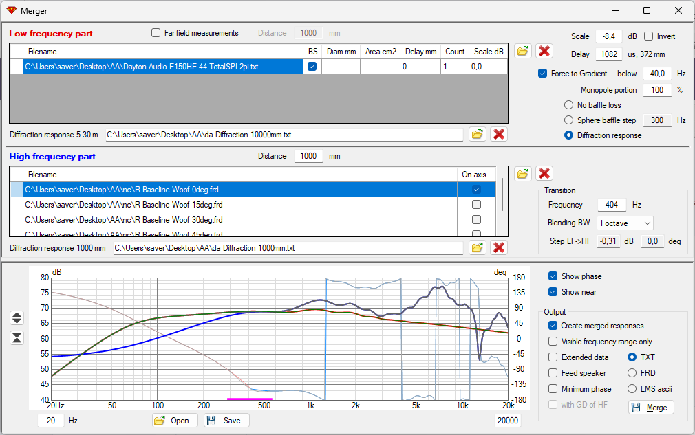Uncheck Force to Gradient
Viewport: 695px width, 435px height.
[542, 74]
